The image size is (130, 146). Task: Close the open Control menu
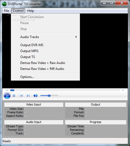click(18, 11)
